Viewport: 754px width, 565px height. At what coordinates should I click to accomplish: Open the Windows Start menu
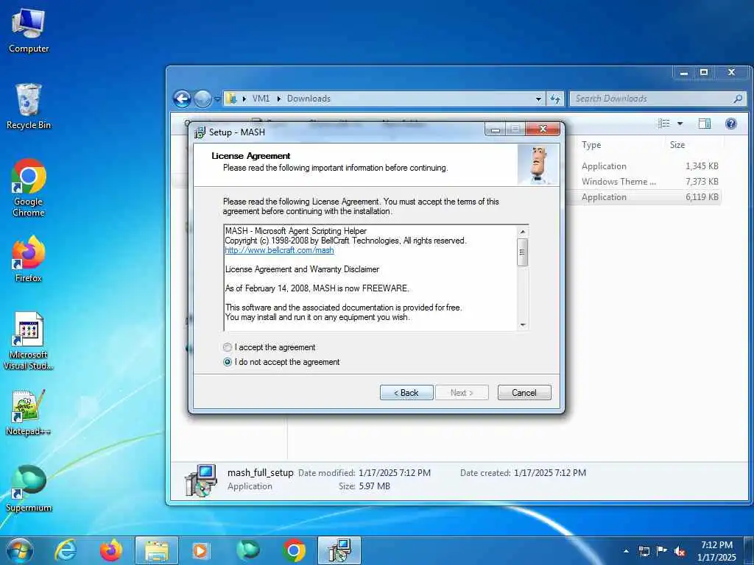[x=20, y=551]
